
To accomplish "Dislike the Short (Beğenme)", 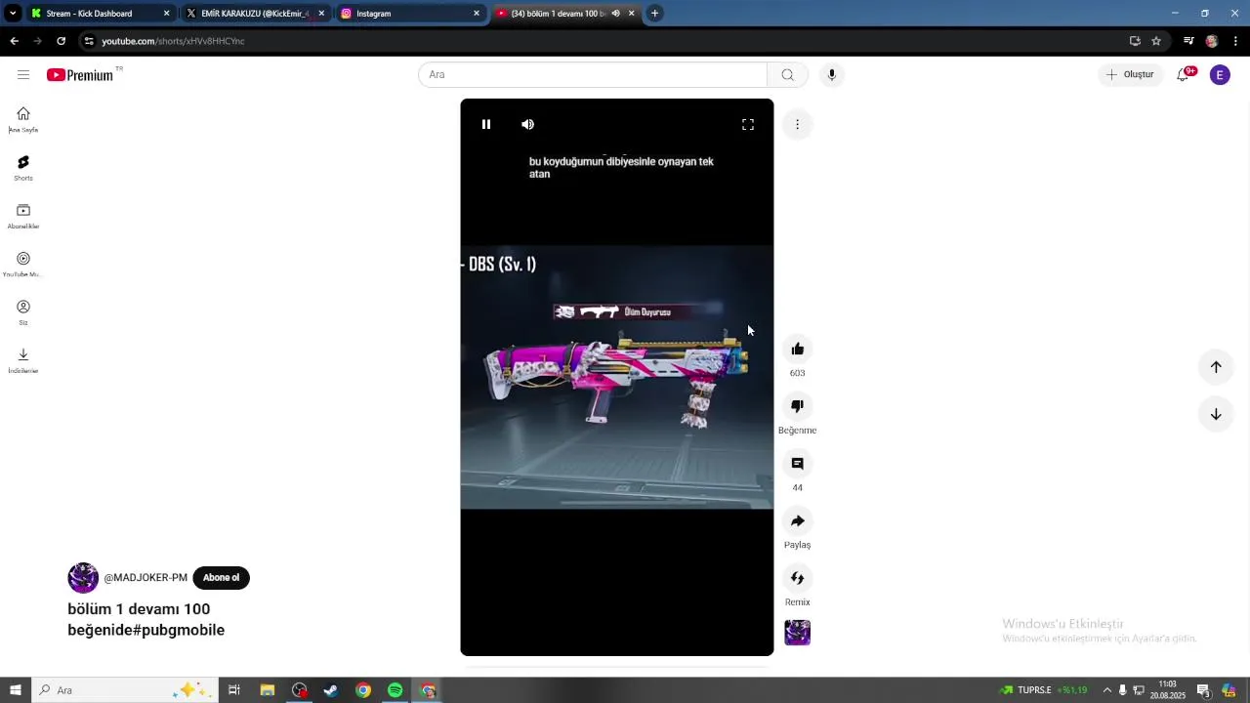I will 798,405.
